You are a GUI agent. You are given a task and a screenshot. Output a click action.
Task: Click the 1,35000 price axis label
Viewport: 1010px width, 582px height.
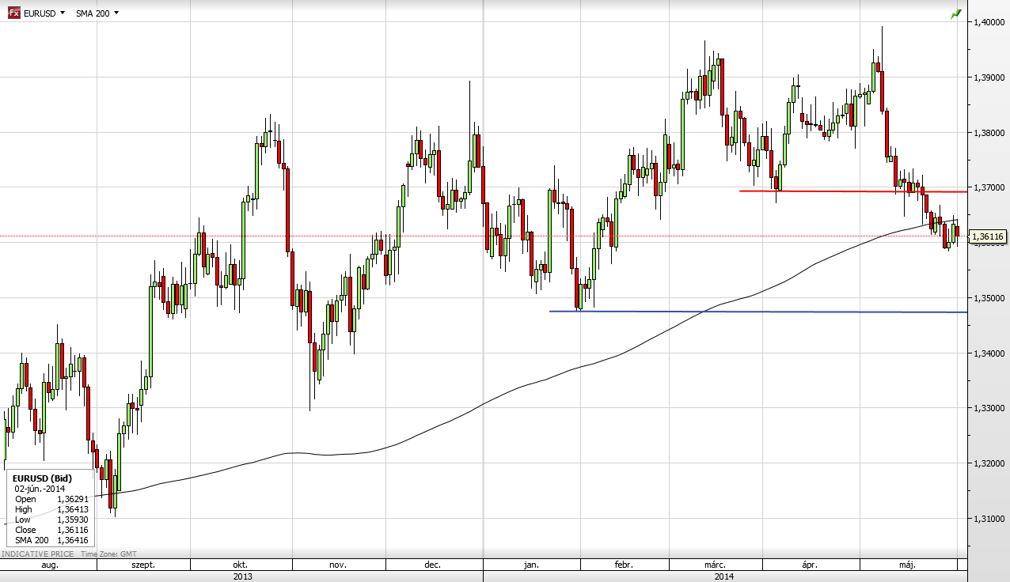tap(989, 298)
